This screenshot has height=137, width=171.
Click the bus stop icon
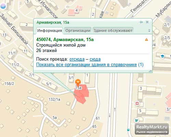click(x=128, y=130)
